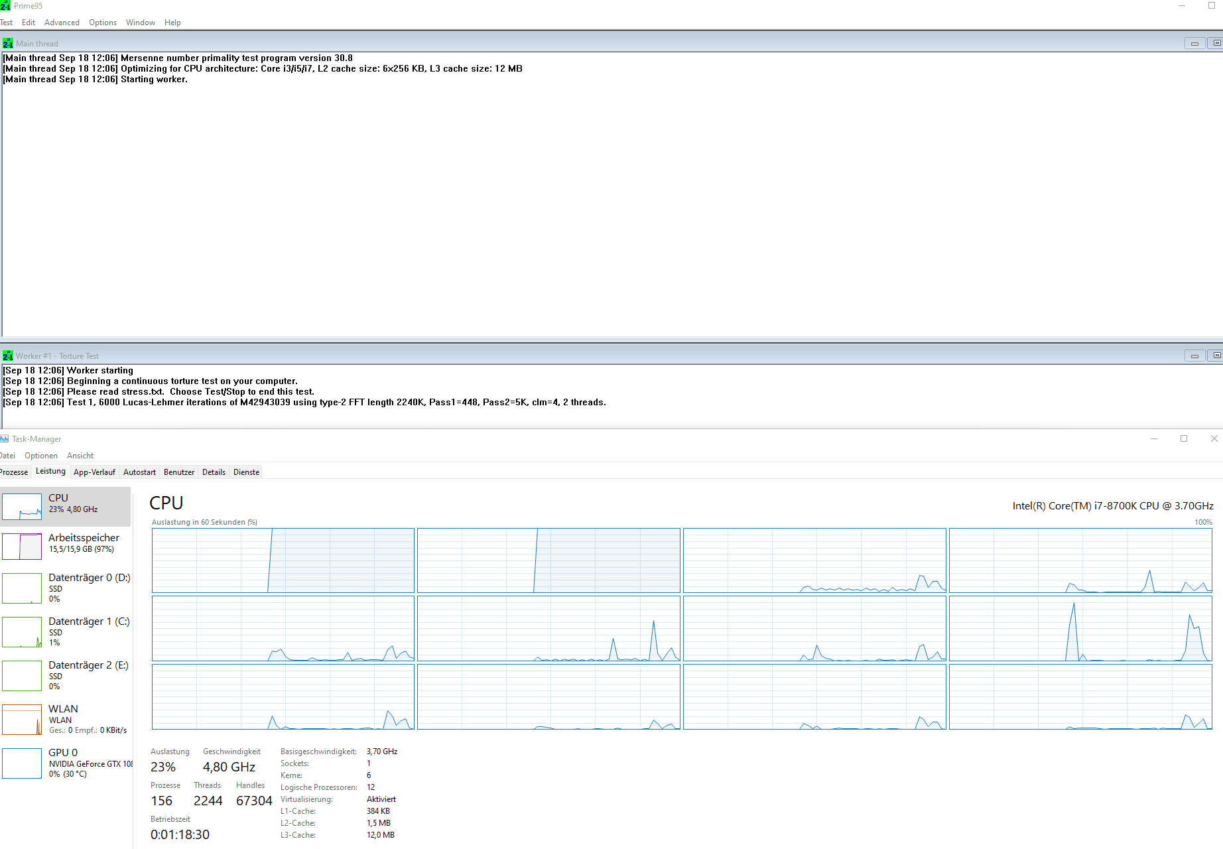Viewport: 1223px width, 849px height.
Task: Open the Datei menu in Task-Manager
Action: 7,456
